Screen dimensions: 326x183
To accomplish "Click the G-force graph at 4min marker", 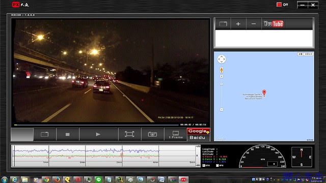I will [159, 156].
